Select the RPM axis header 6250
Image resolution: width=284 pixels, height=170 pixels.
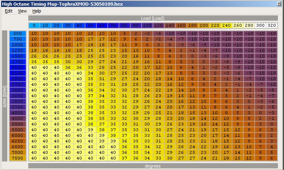coord(17,141)
